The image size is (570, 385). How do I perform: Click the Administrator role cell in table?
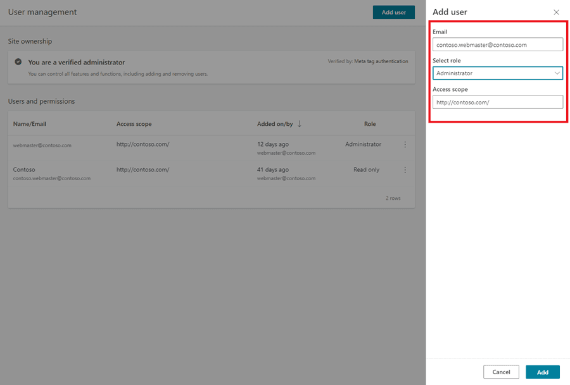click(363, 144)
